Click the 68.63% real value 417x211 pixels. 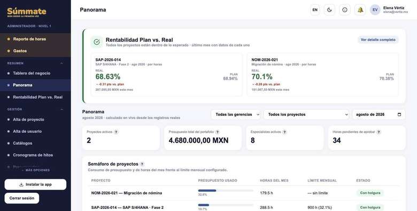click(x=107, y=77)
